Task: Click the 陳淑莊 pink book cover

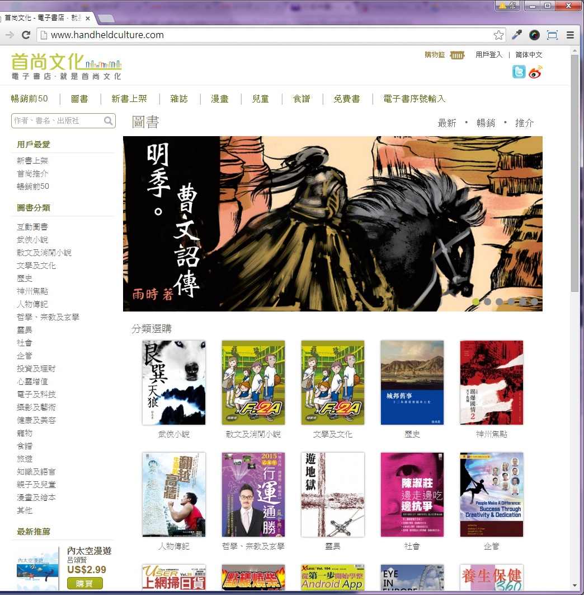Action: [x=412, y=495]
